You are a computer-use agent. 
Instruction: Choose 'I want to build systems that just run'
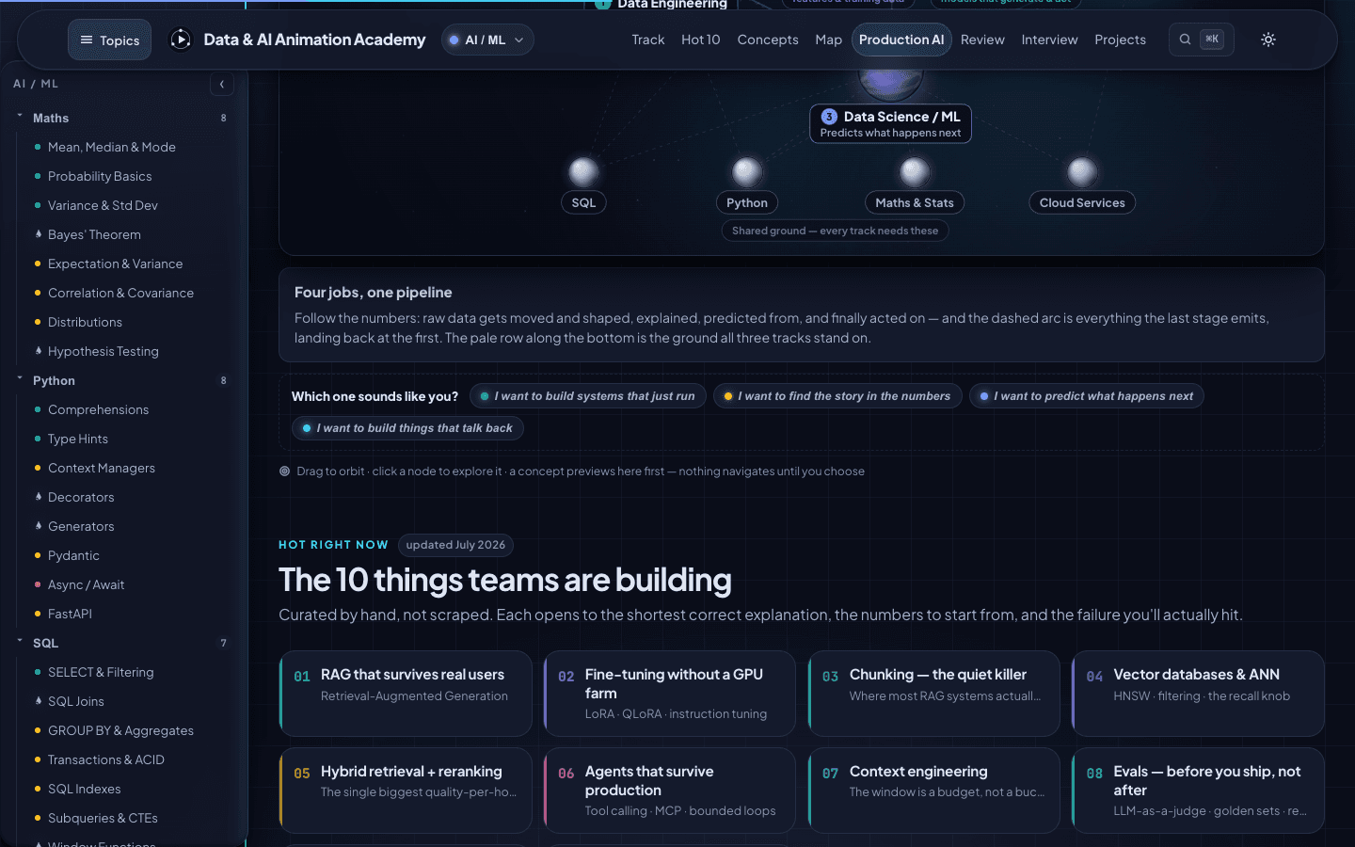click(x=588, y=396)
